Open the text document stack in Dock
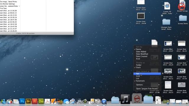Image resolution: width=189 pixels, height=106 pixels. click(x=158, y=100)
